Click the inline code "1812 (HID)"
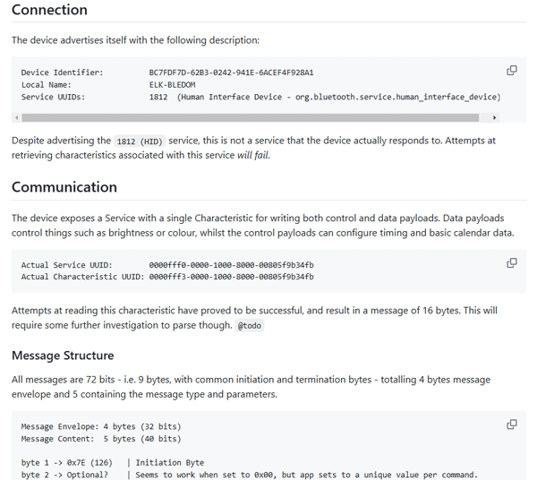 pyautogui.click(x=139, y=141)
